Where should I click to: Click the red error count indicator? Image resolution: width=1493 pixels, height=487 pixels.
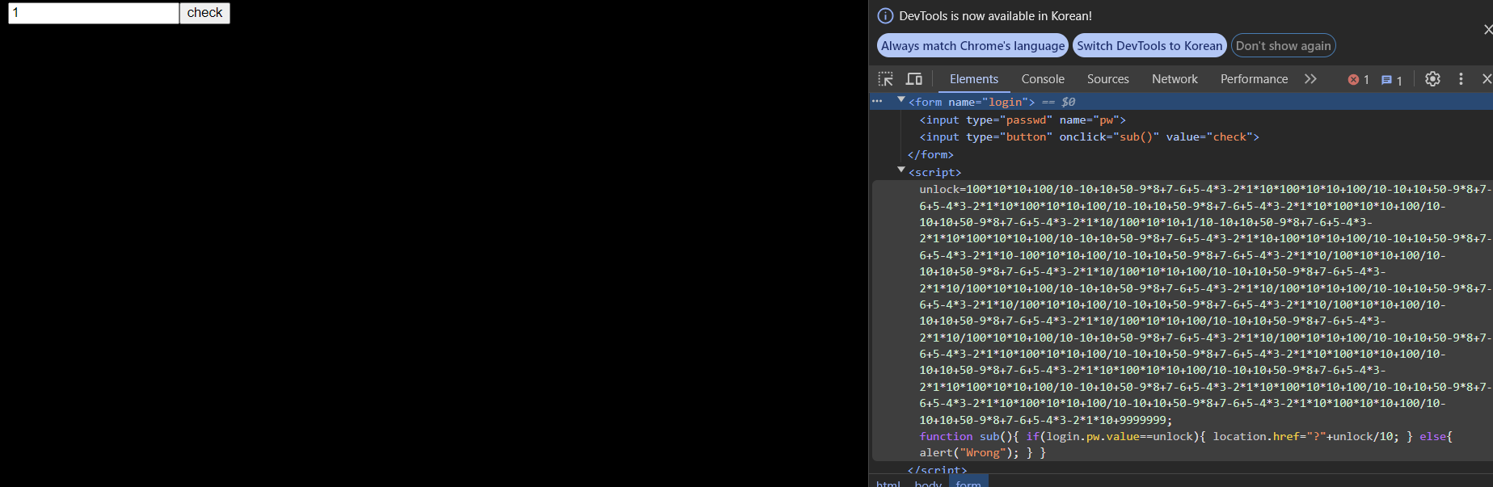1358,80
